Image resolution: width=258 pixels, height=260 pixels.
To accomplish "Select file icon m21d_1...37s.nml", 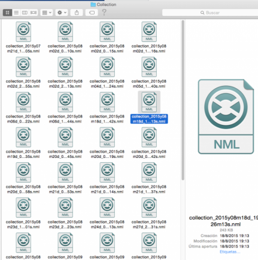I will 149,172.
